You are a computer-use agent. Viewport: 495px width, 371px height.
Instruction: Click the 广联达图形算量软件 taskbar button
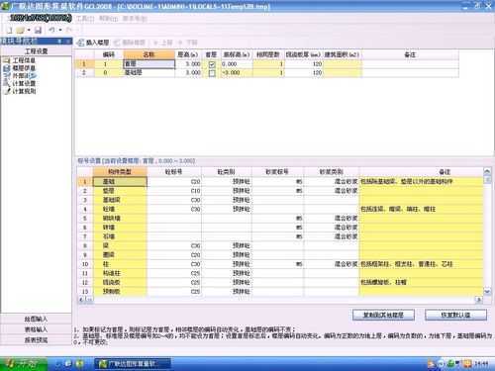(x=132, y=364)
